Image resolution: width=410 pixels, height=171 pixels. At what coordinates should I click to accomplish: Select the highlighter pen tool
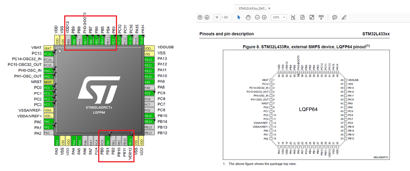coord(344,17)
